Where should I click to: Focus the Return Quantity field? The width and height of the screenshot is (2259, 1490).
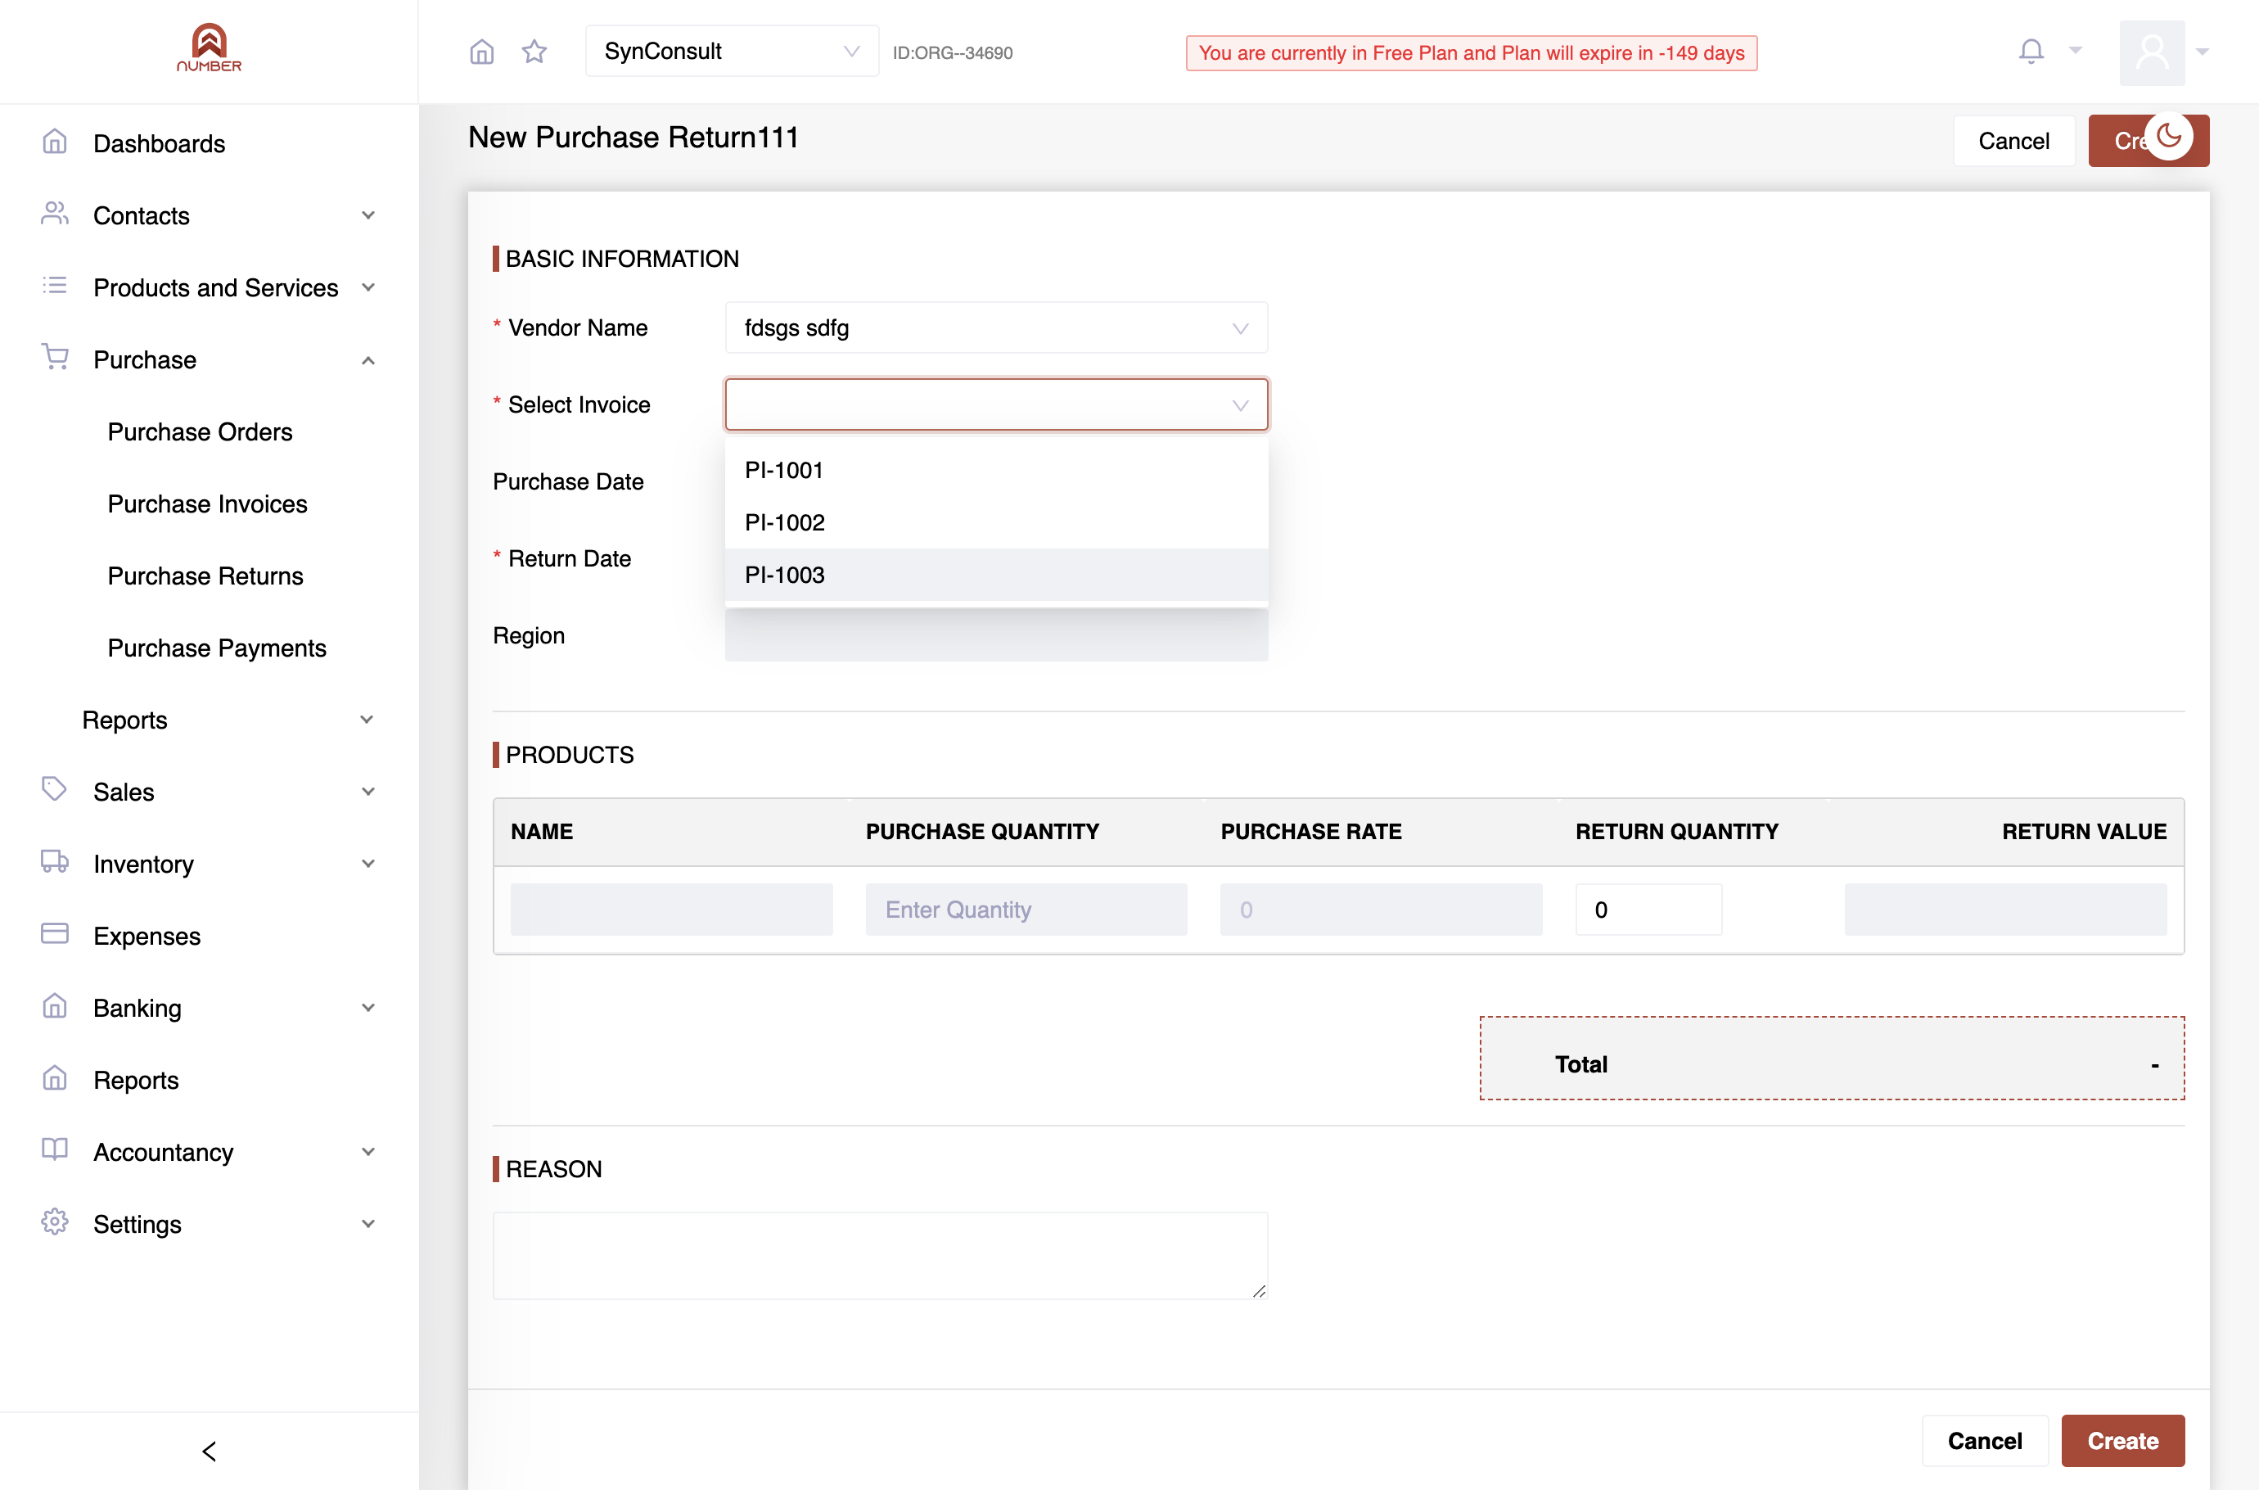click(x=1648, y=910)
